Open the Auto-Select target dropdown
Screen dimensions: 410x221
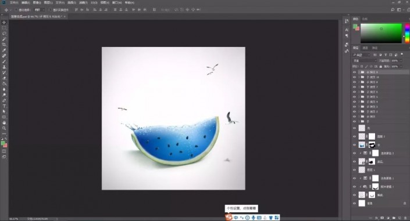click(x=40, y=10)
